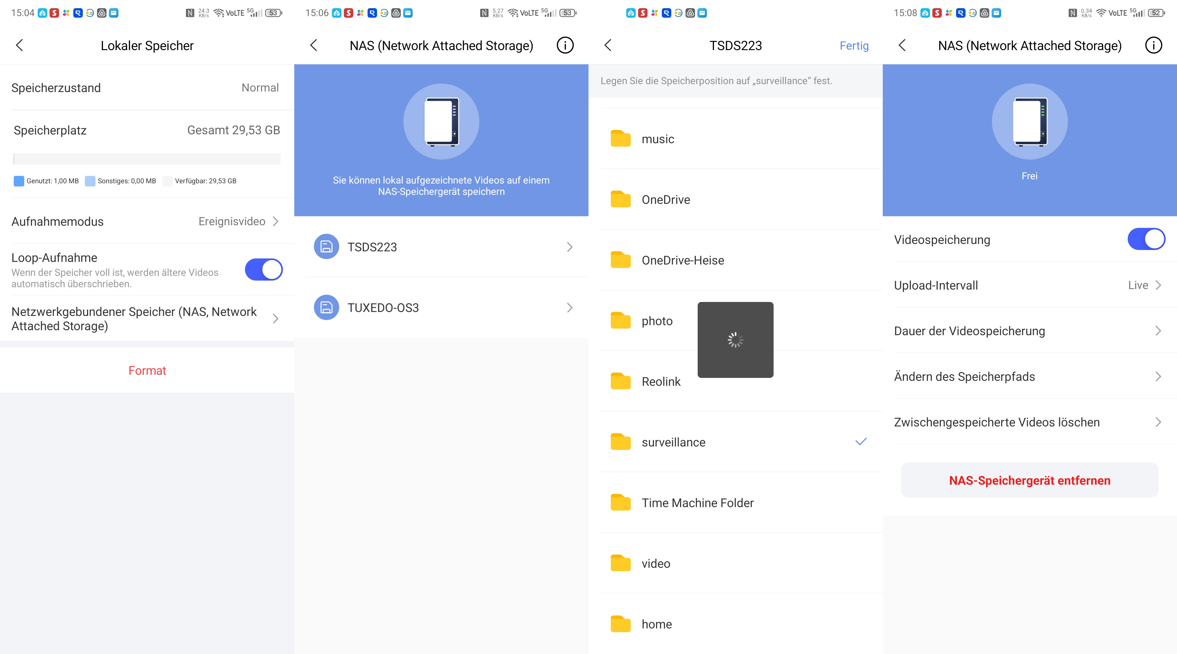Tap Fertig to confirm folder
1177x654 pixels.
coord(854,46)
